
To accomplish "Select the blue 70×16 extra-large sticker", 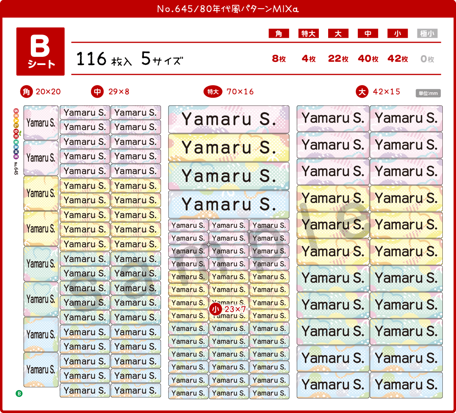I will [x=229, y=204].
